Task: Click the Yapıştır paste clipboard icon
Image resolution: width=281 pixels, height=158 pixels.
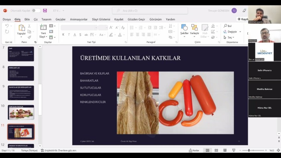Action: (x=22, y=28)
